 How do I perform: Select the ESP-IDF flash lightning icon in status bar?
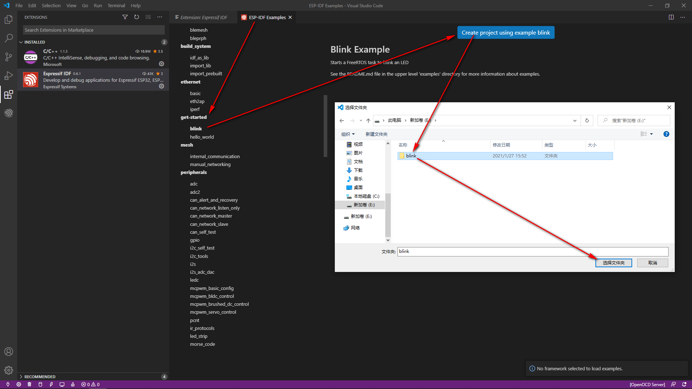click(x=51, y=384)
